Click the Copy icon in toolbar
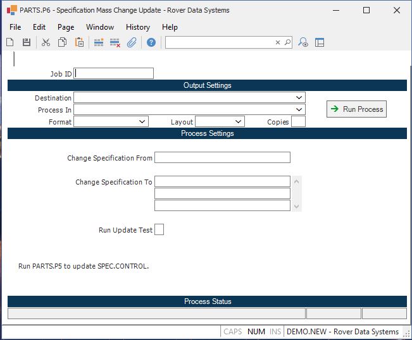Screen dimensions: 412x340 [x=62, y=42]
